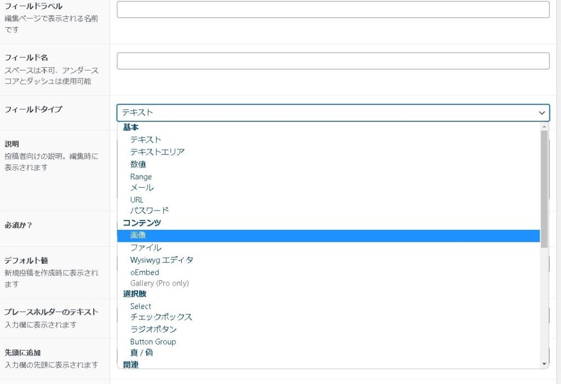Select メール field type option
Screen dimensions: 561x384
point(142,188)
